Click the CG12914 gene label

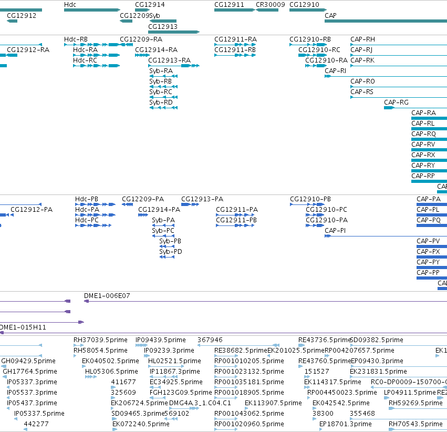150,5
